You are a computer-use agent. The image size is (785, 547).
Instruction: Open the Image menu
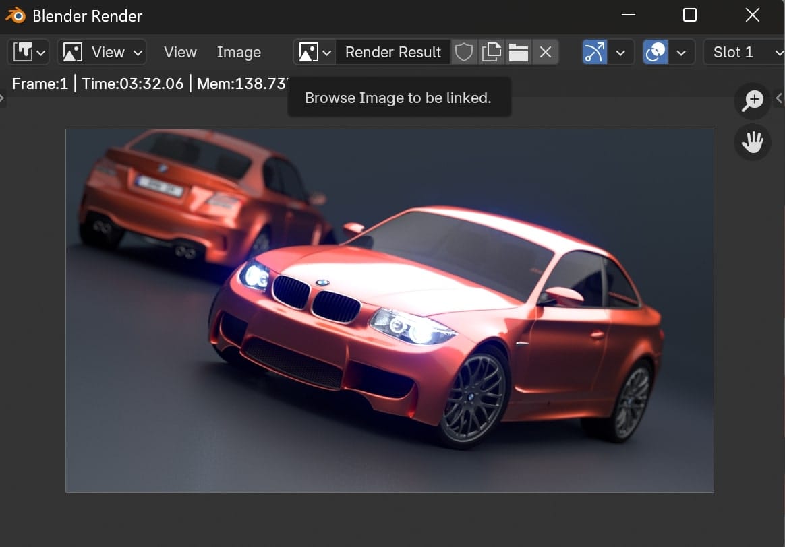239,52
